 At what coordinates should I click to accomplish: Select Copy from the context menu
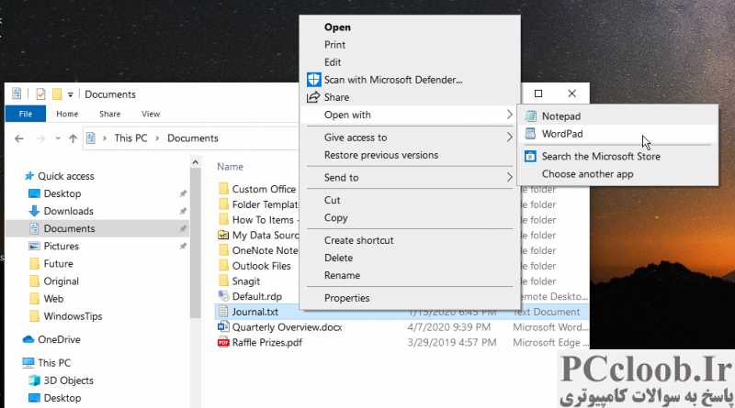click(x=335, y=218)
